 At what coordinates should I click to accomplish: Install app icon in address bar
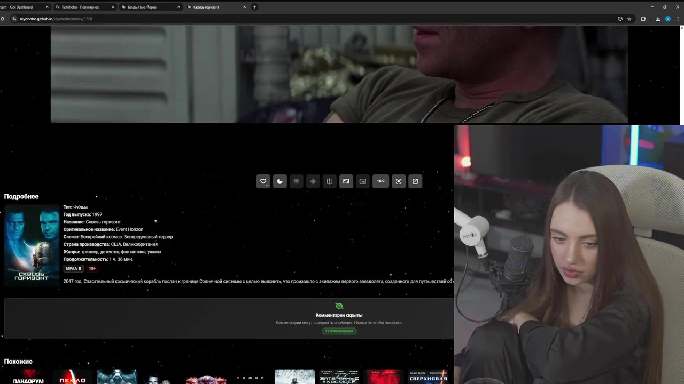[620, 19]
